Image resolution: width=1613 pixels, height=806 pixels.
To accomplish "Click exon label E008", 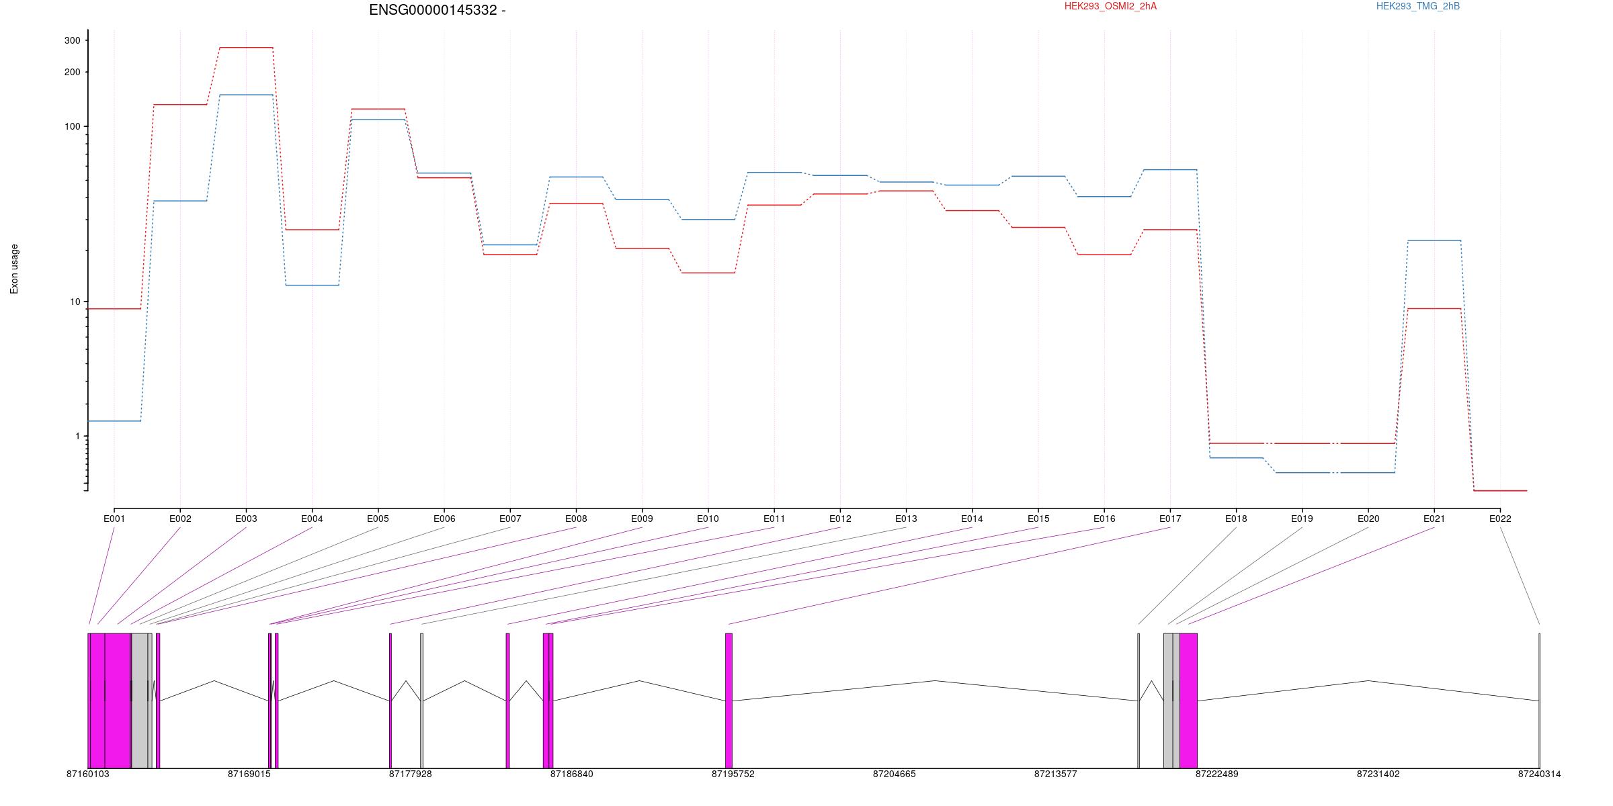I will [x=576, y=519].
